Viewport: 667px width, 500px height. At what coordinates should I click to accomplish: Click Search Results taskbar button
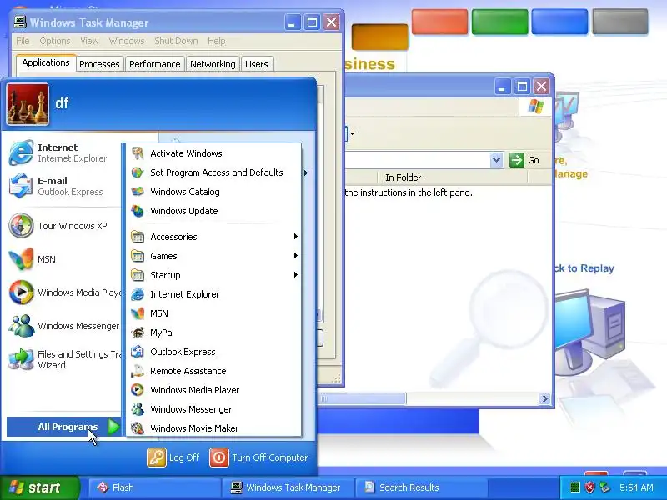pyautogui.click(x=421, y=487)
